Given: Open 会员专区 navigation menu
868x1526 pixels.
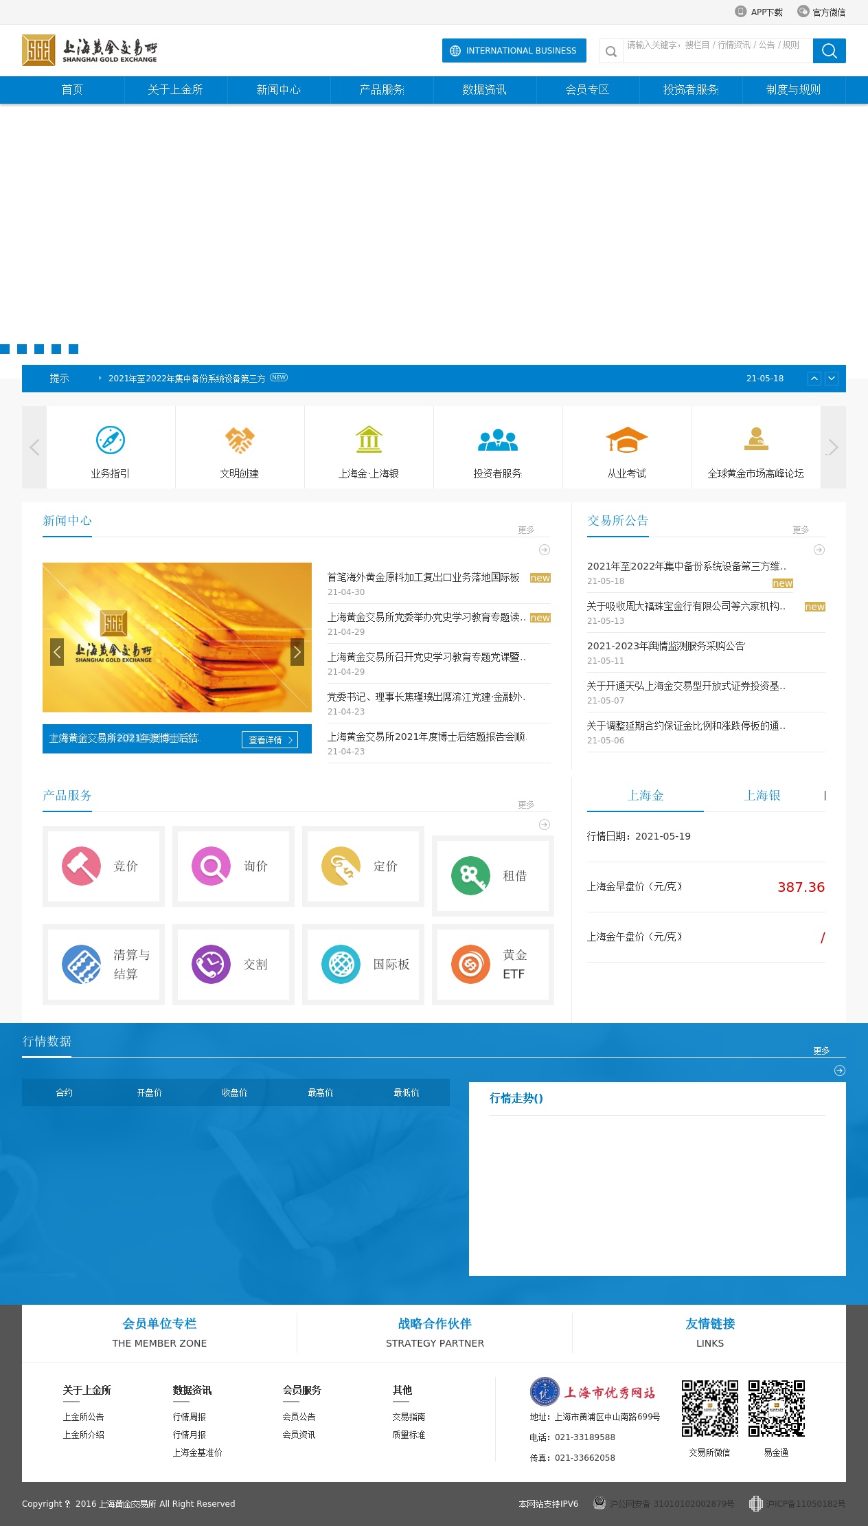Looking at the screenshot, I should (588, 89).
